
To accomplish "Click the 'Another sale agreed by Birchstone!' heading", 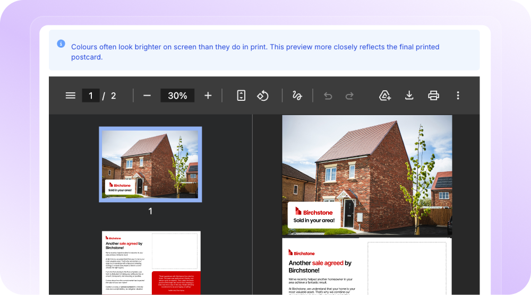I will pyautogui.click(x=320, y=266).
